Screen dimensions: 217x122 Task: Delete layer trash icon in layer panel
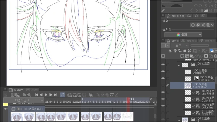point(215,56)
